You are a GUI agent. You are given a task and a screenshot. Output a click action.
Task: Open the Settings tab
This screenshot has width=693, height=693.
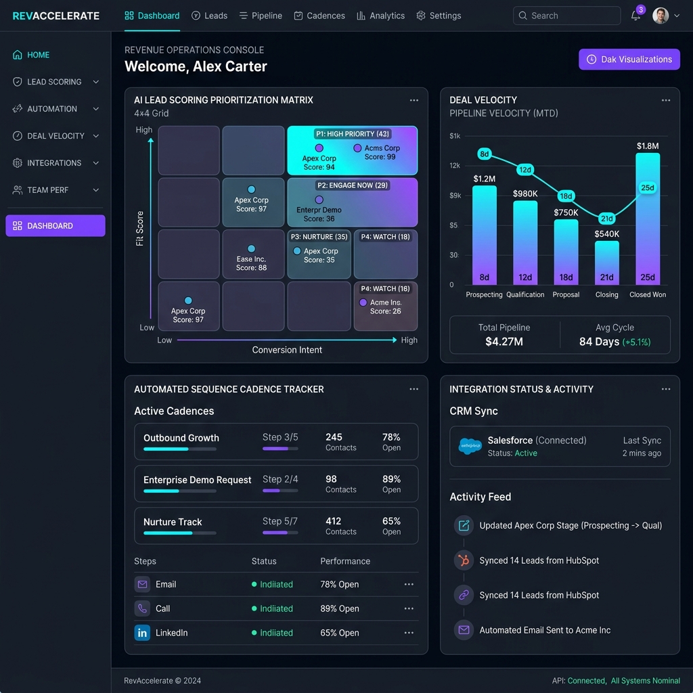(x=439, y=16)
